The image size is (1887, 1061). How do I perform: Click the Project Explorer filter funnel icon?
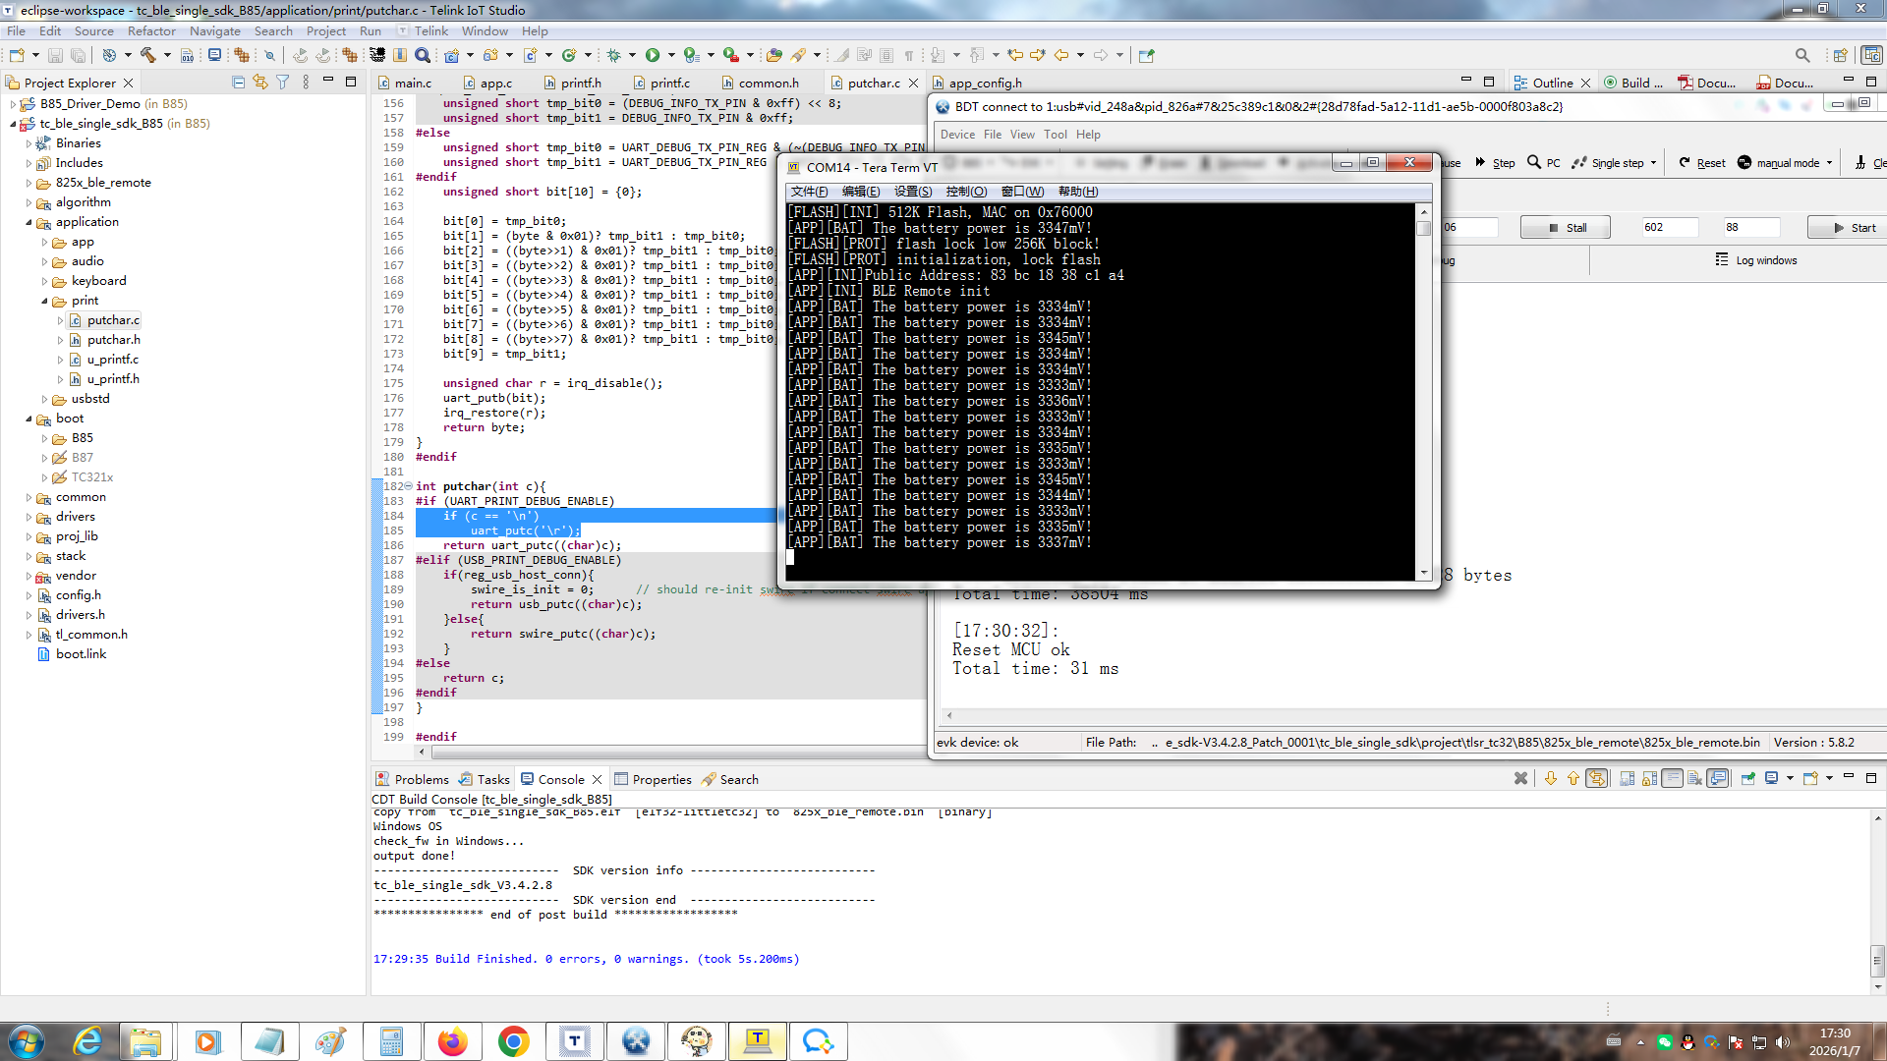click(283, 83)
